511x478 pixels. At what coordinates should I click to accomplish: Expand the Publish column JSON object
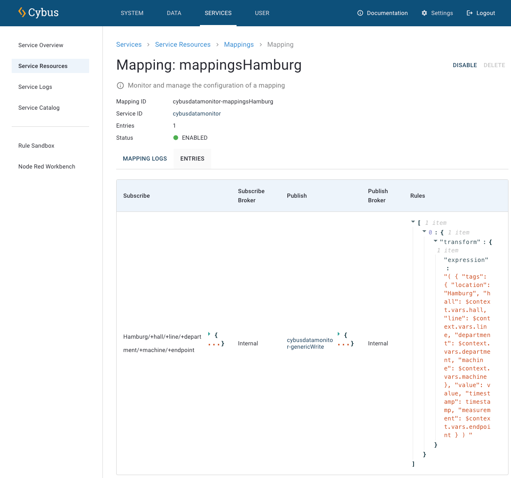click(339, 334)
